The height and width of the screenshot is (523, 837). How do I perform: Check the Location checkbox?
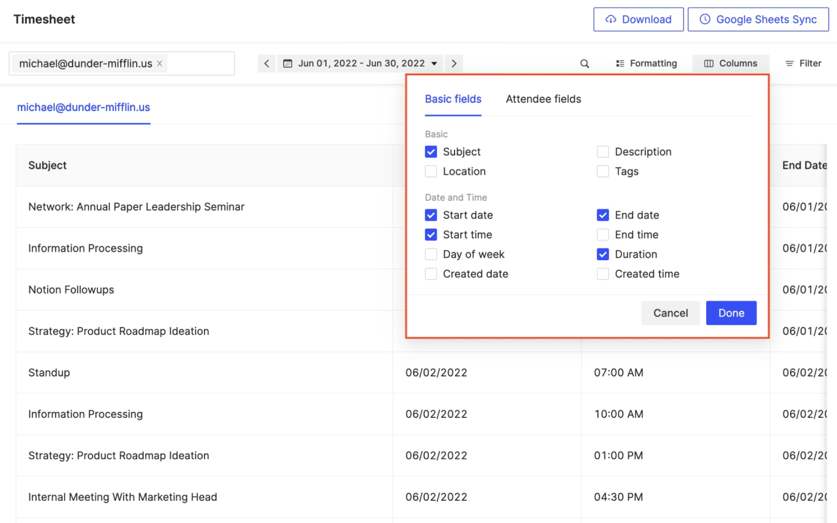431,171
